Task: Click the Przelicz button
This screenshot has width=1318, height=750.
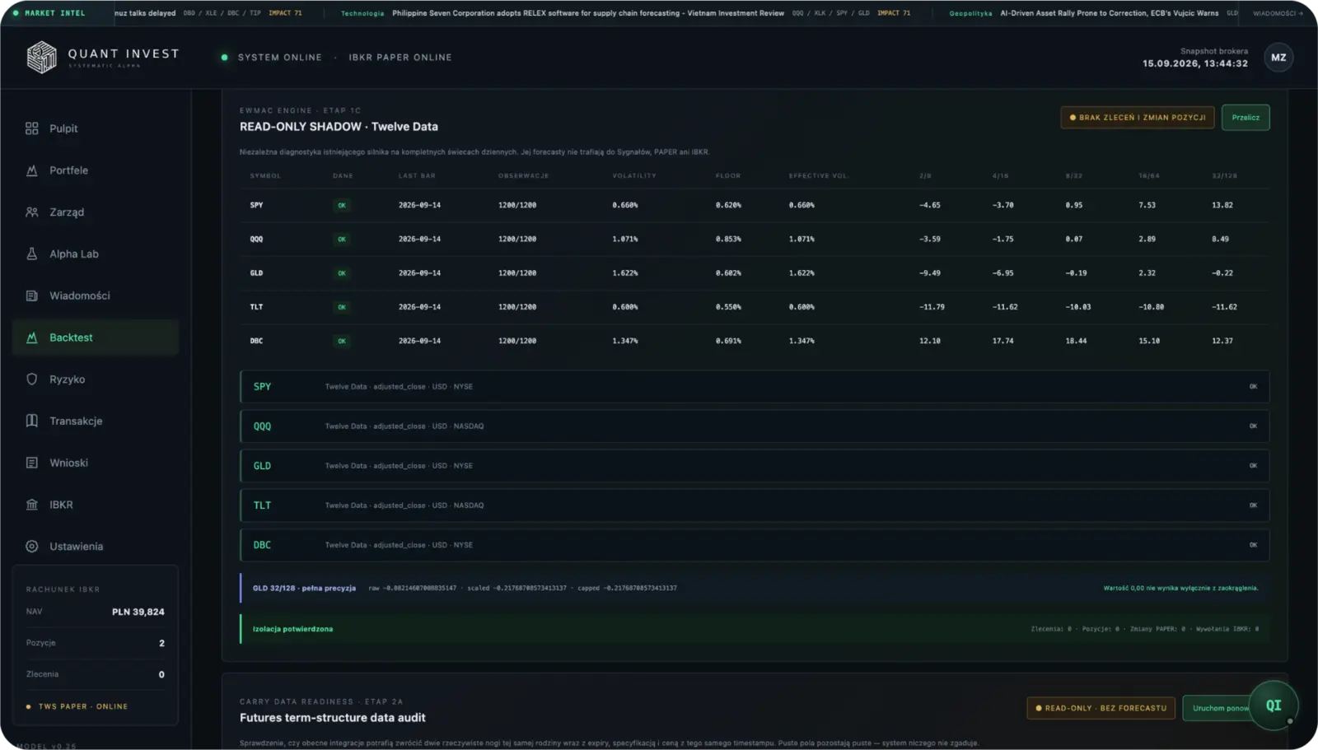Action: pyautogui.click(x=1246, y=118)
